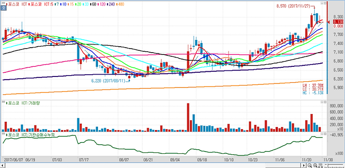345x168 pixels.
Task: Select the black 60-day moving average legend
Action: point(93,4)
